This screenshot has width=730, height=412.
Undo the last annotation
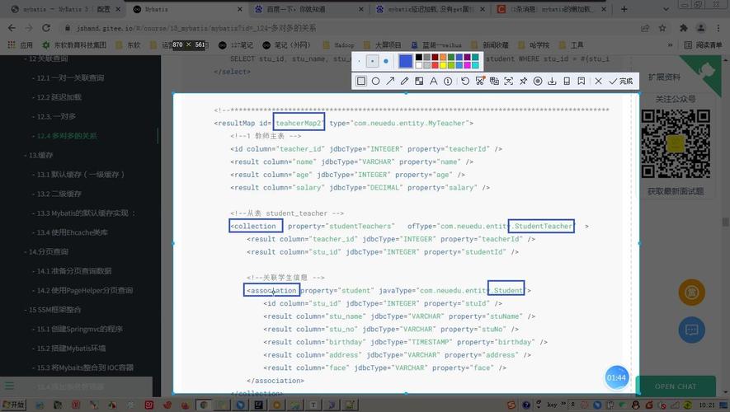coord(465,82)
